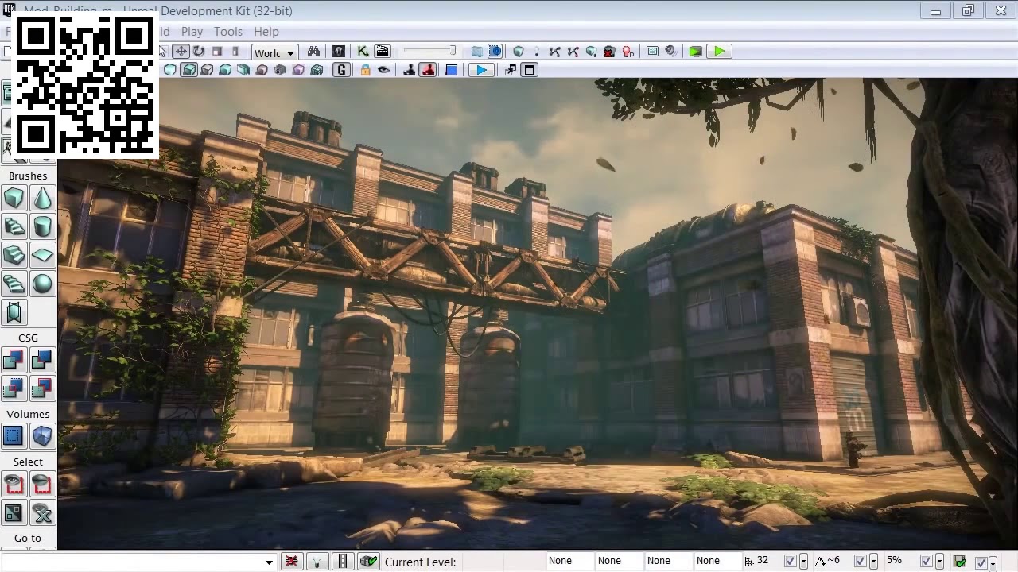Open rotation grid dropdown beside ~6
Image resolution: width=1018 pixels, height=572 pixels.
tap(873, 562)
